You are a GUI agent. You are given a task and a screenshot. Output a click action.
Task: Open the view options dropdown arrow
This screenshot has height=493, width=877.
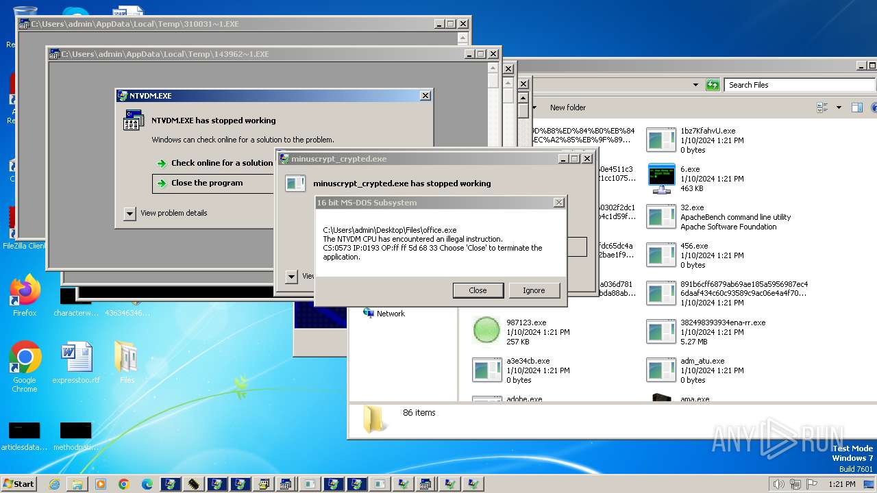pyautogui.click(x=839, y=108)
